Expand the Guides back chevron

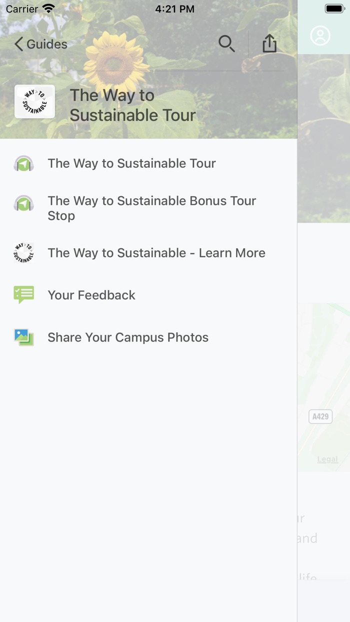pyautogui.click(x=18, y=44)
